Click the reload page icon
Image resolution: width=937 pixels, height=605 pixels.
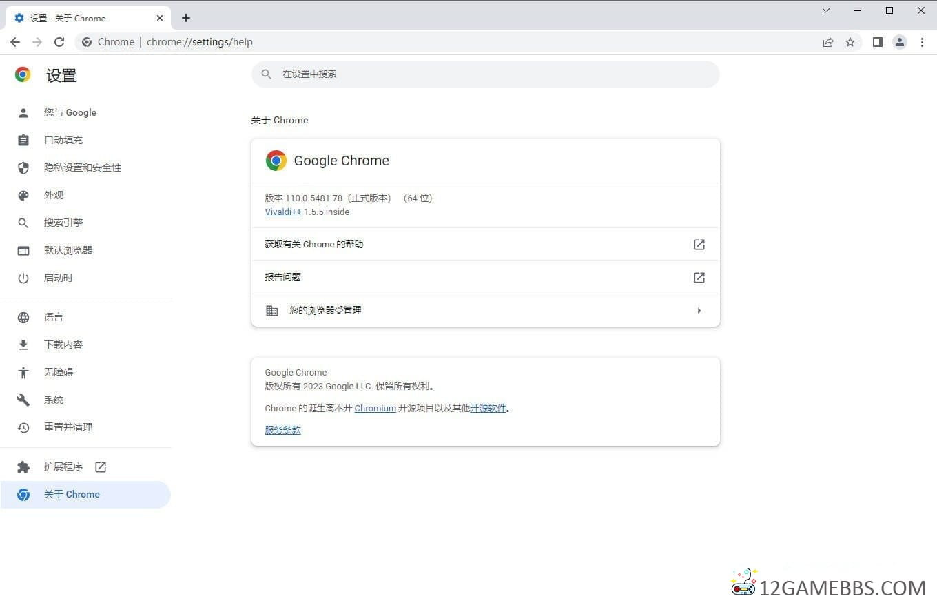59,42
